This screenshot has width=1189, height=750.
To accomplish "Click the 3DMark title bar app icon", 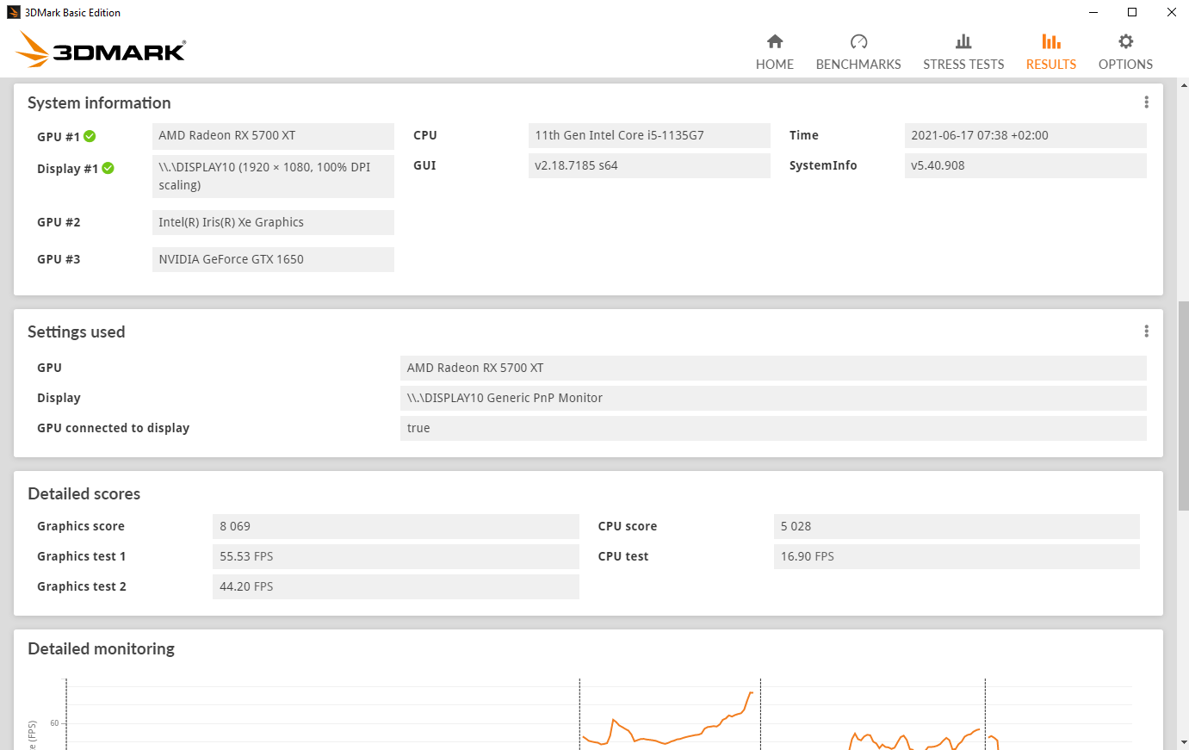I will [x=13, y=12].
